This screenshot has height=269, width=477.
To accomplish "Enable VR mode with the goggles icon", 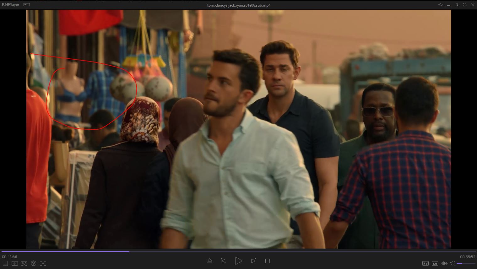I will click(24, 263).
